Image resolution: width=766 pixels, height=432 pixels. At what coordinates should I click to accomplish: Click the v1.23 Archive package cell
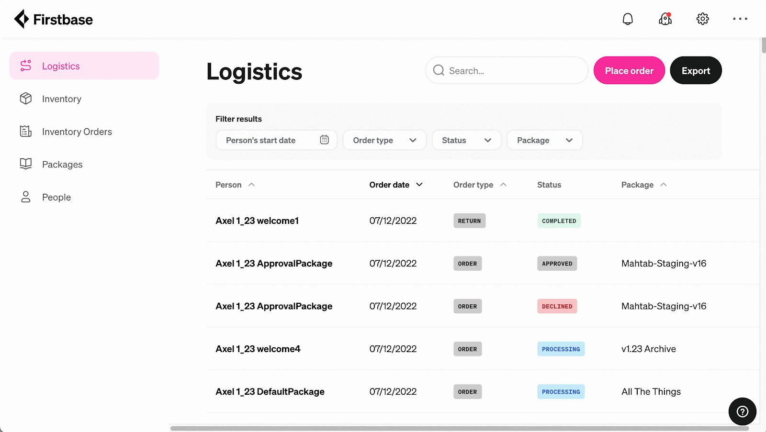[648, 349]
